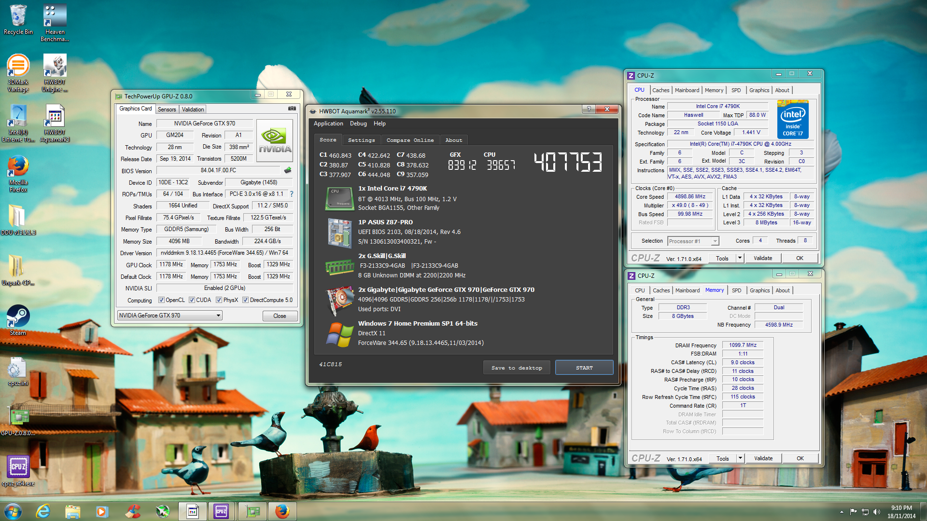Switch to Settings tab in Aquamark

[x=361, y=140]
